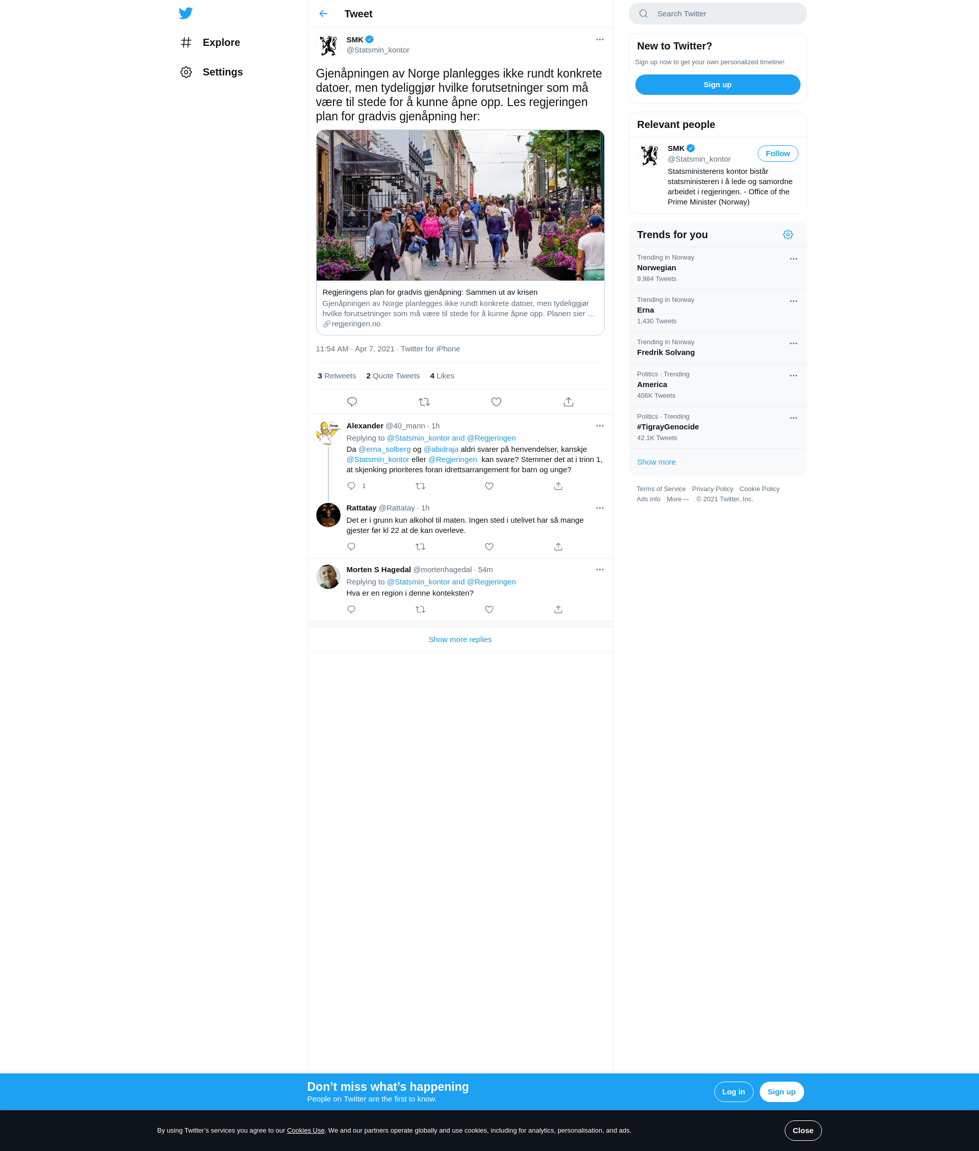
Task: Reply to Alexander's tweet
Action: point(351,486)
